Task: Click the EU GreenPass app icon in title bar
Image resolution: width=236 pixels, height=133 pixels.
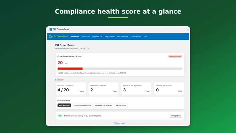Action: [x=51, y=29]
